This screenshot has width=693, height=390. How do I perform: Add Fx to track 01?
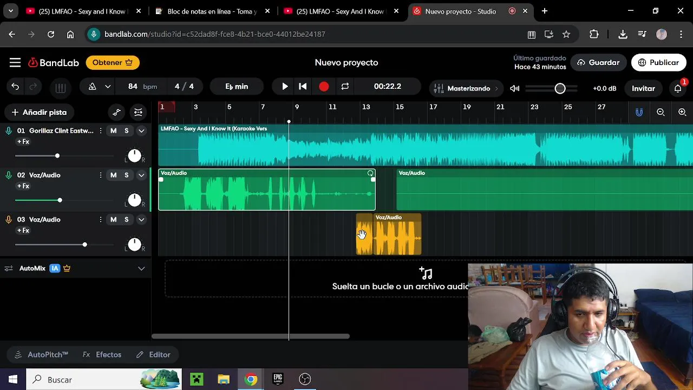23,142
